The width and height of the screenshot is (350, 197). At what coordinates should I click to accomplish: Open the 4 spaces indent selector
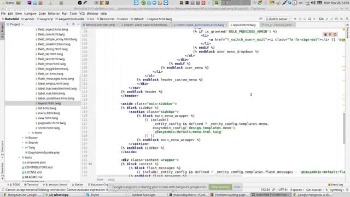point(297,190)
